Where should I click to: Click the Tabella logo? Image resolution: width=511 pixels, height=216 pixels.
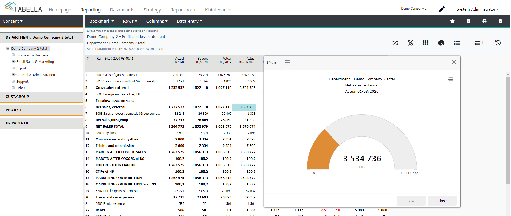tap(23, 7)
